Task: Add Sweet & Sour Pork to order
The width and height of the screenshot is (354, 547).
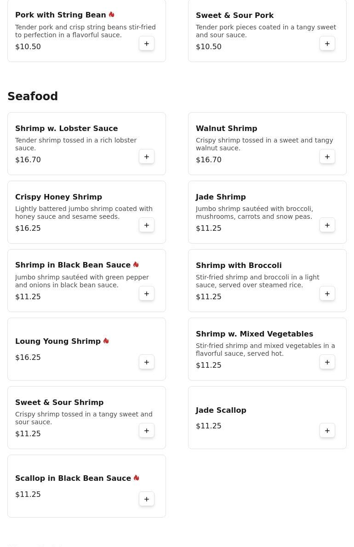Action: click(x=327, y=44)
